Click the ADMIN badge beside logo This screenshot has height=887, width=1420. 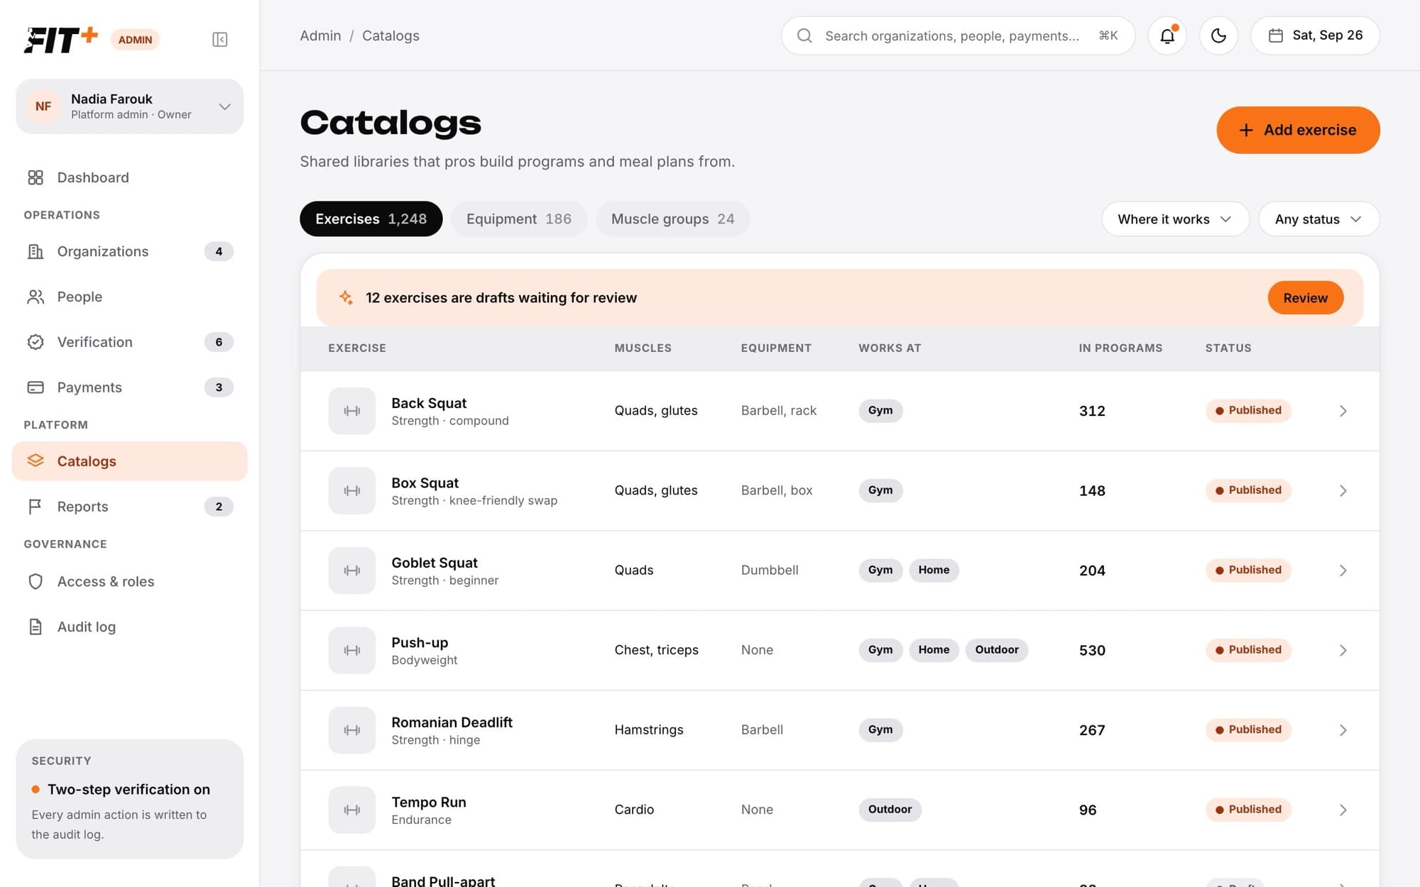tap(135, 40)
